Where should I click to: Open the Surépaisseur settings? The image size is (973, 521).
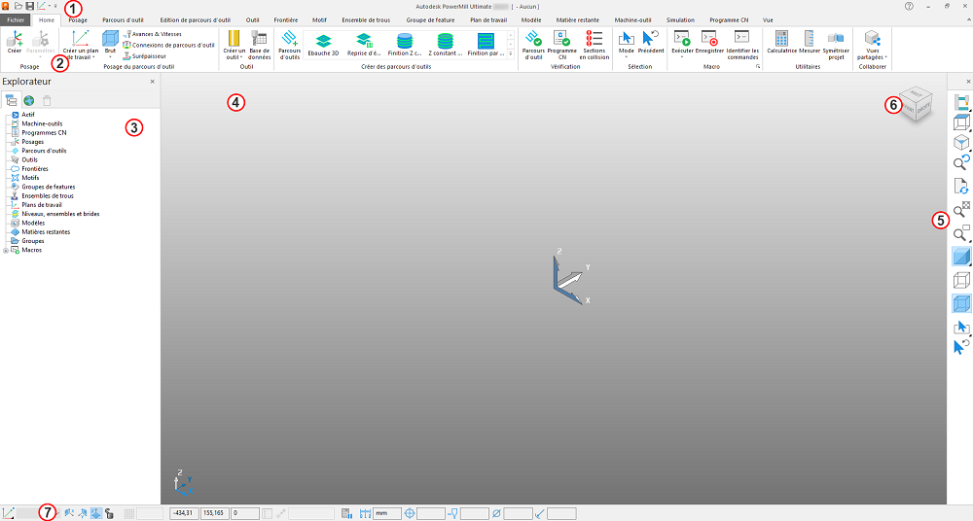coord(145,55)
